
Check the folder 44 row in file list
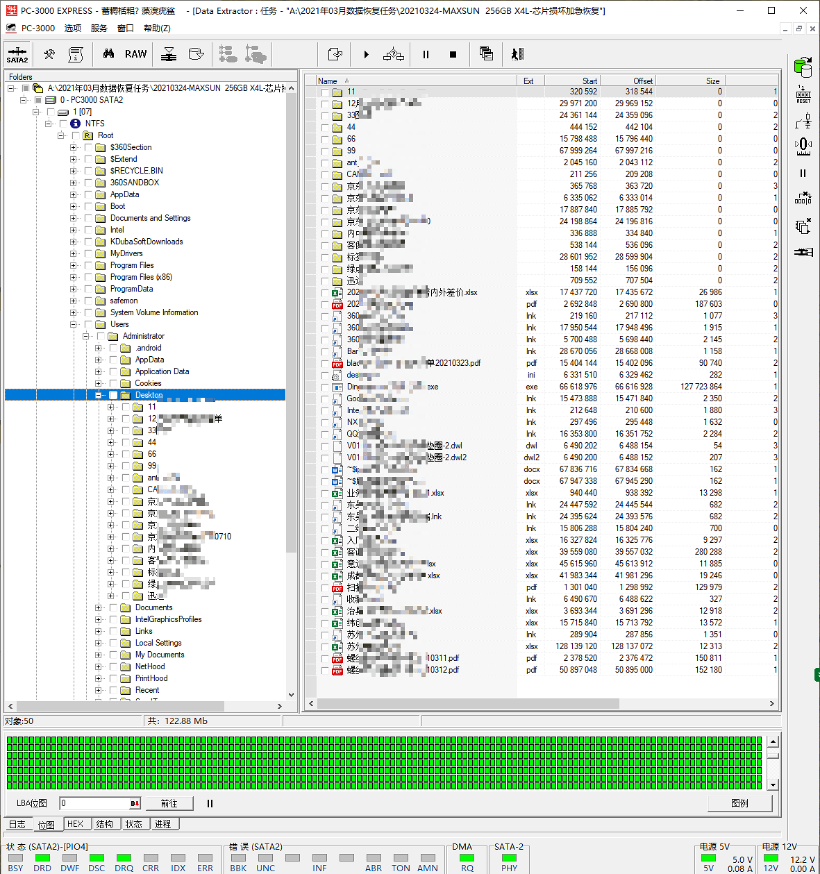[324, 127]
